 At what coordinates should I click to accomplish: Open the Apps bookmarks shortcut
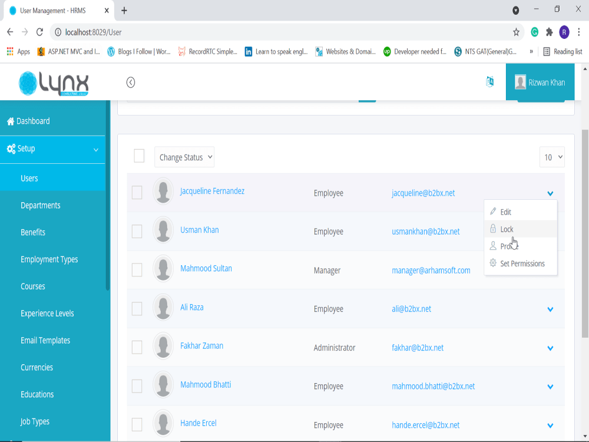point(18,51)
